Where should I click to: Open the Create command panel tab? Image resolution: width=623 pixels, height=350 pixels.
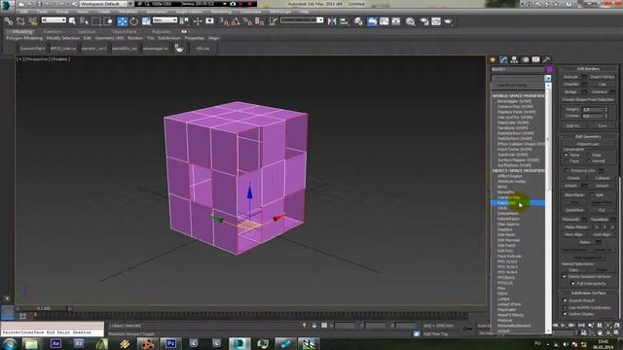coord(493,59)
